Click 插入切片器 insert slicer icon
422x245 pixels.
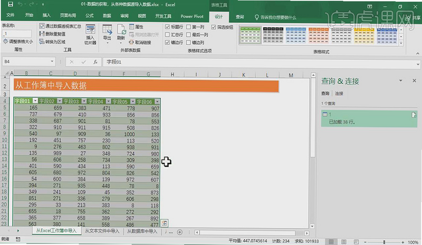tap(90, 34)
